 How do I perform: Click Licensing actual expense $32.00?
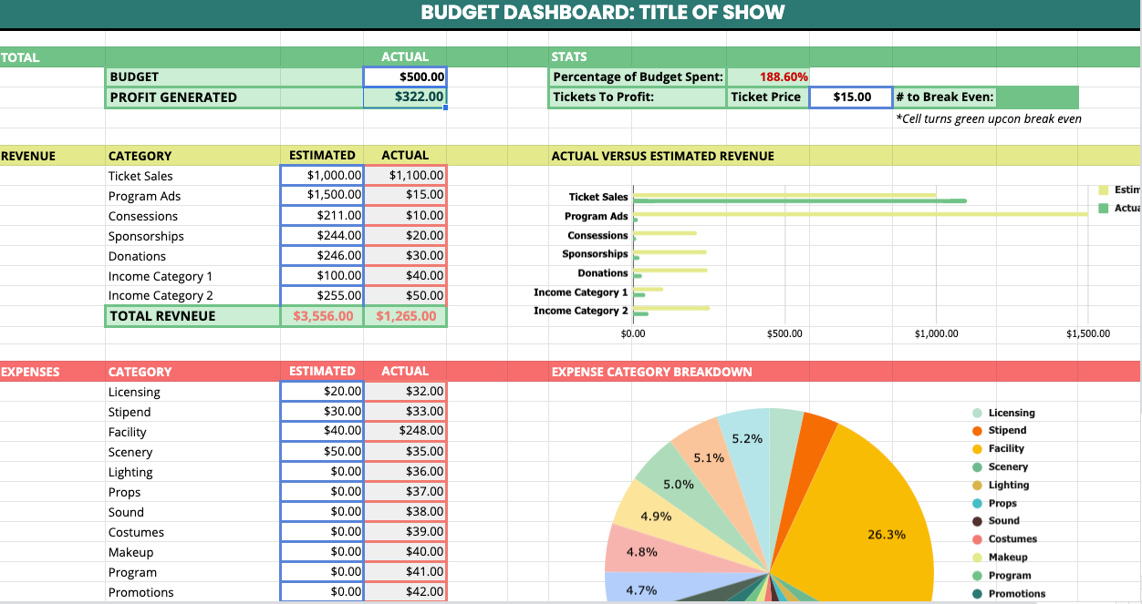pyautogui.click(x=405, y=391)
